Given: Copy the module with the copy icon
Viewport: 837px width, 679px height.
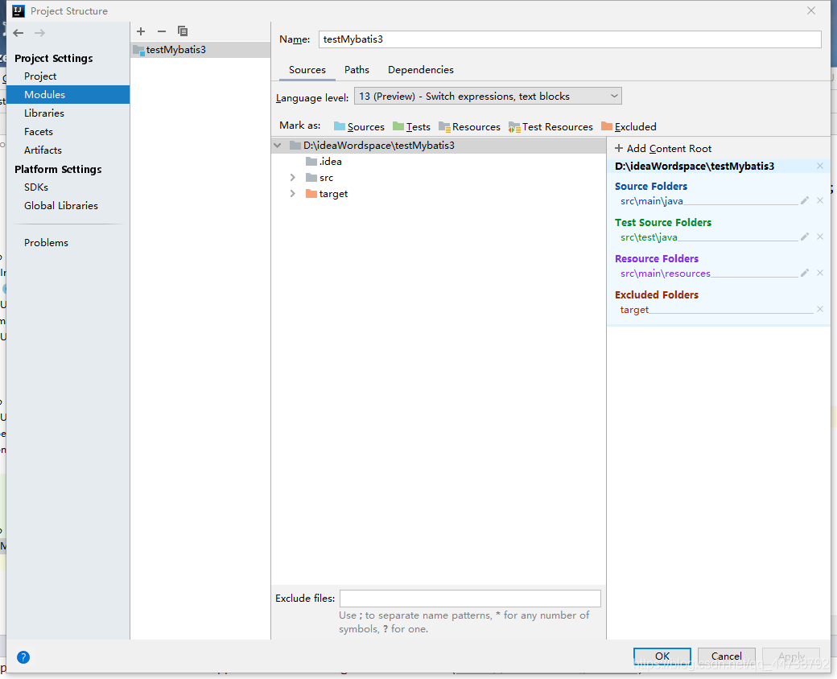Looking at the screenshot, I should pyautogui.click(x=183, y=31).
